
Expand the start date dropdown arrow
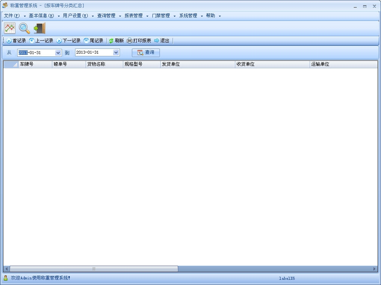point(58,53)
